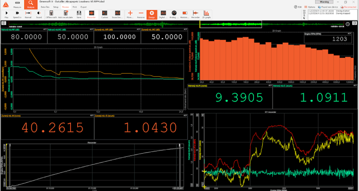Select the 1.0430 acum meter
Viewport: 359px width, 191px height.
pyautogui.click(x=140, y=127)
